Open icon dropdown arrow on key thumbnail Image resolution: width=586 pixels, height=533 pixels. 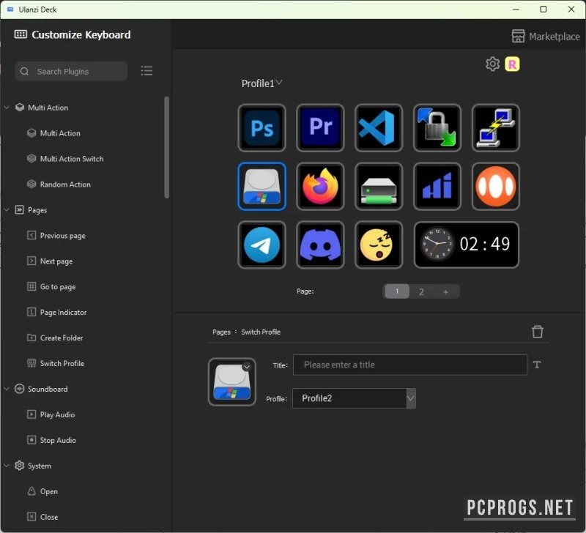pyautogui.click(x=247, y=367)
